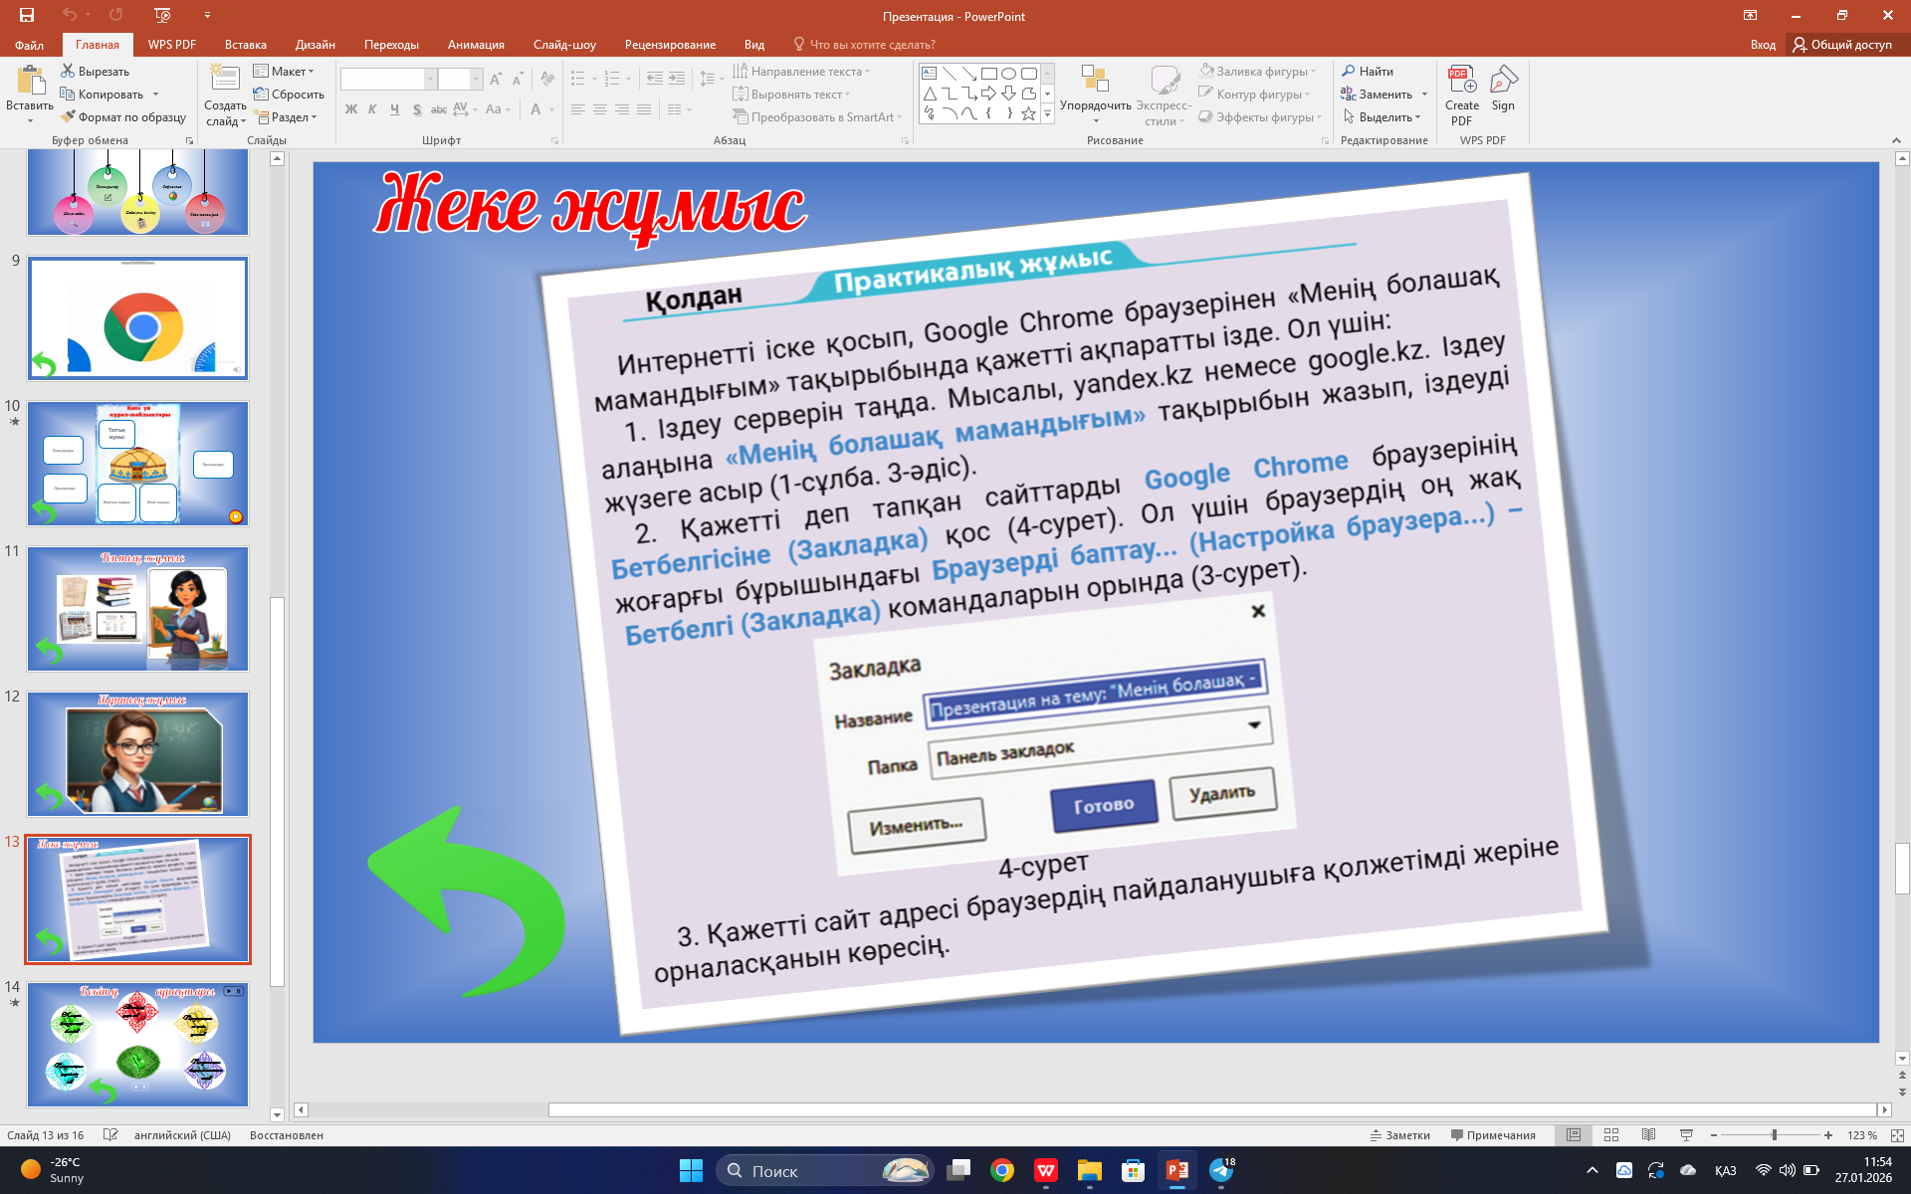Increase the font size
This screenshot has width=1911, height=1194.
click(x=496, y=79)
